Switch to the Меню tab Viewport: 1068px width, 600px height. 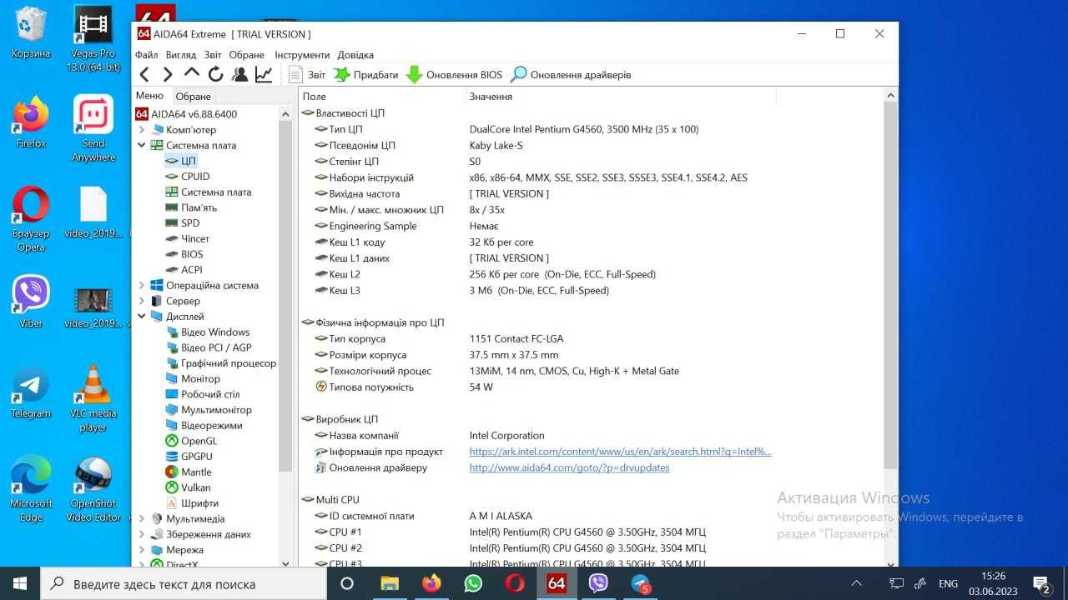[x=150, y=96]
